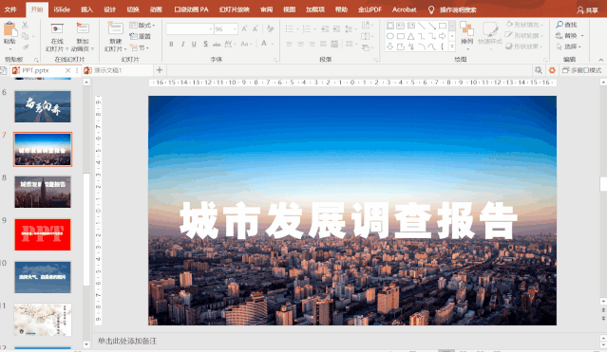
Task: Click orange gear icon near 多窗口模式
Action: [552, 70]
